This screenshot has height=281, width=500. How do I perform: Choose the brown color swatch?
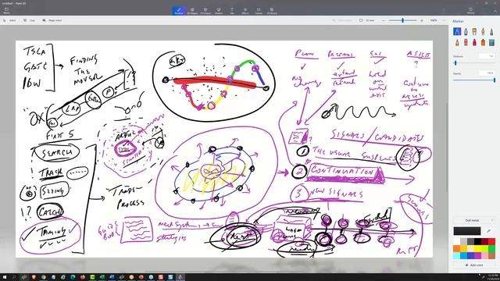(x=491, y=255)
